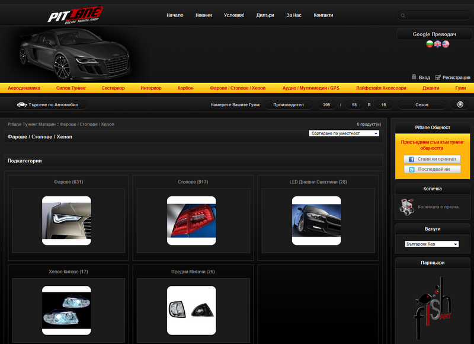Image resolution: width=474 pixels, height=344 pixels.
Task: Open the Фарове headlight thumbnail
Action: [x=66, y=221]
